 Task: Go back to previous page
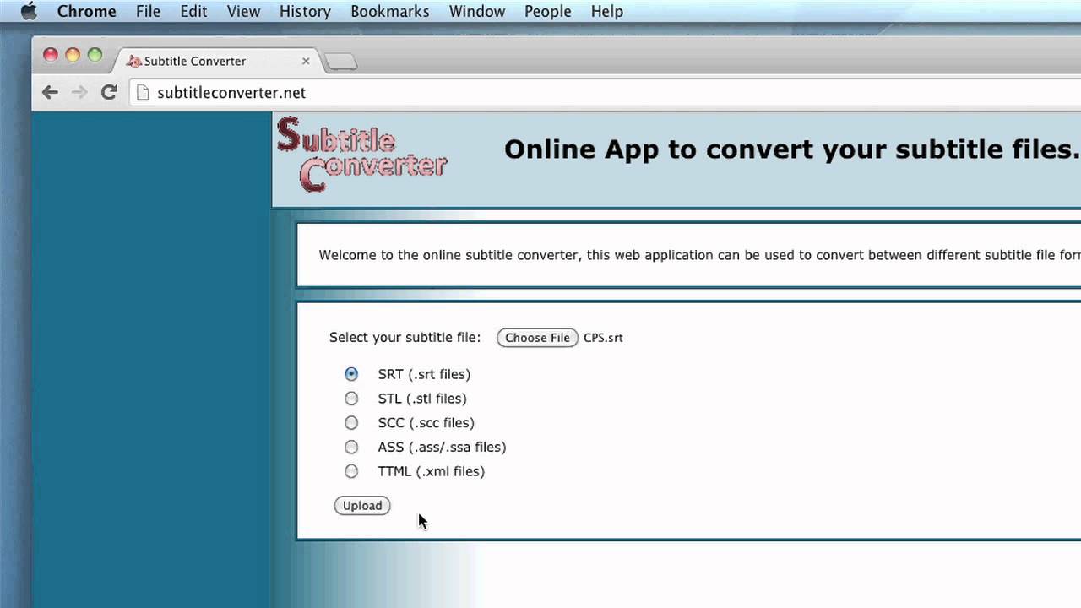coord(50,93)
